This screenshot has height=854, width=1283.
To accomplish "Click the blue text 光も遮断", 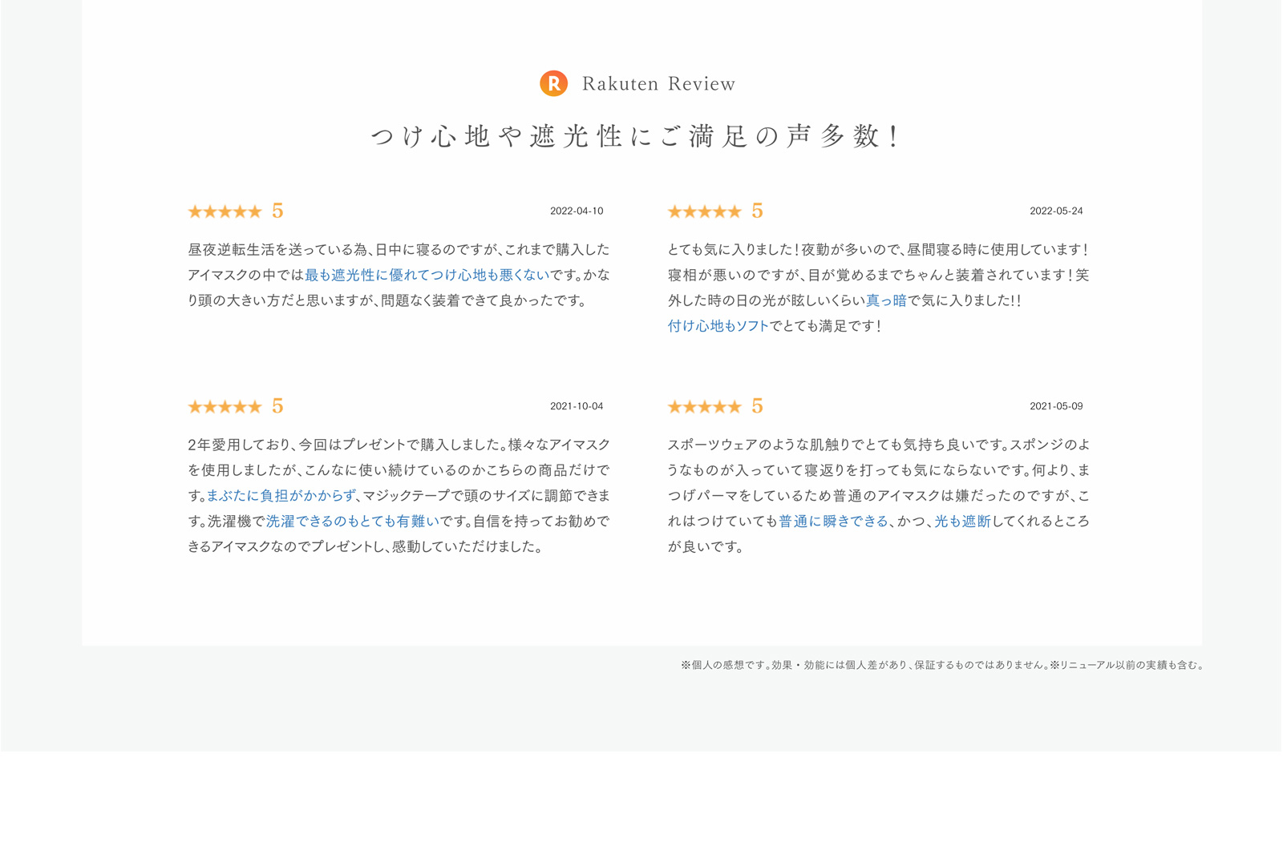I will (x=963, y=522).
